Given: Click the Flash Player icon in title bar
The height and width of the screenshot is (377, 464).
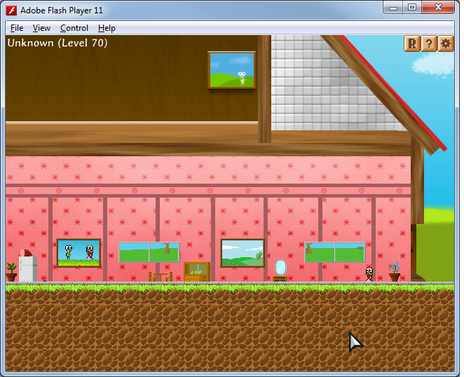Looking at the screenshot, I should click(12, 9).
